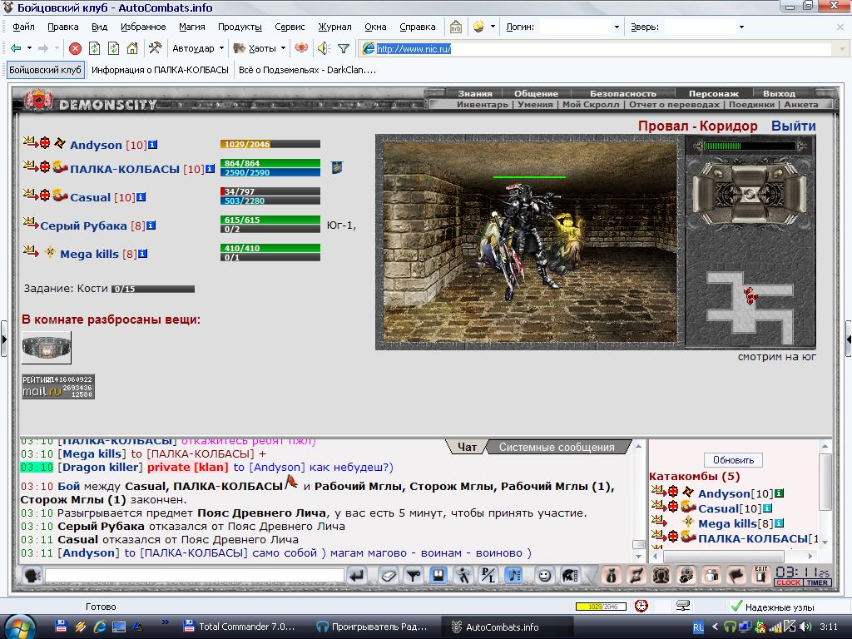The height and width of the screenshot is (639, 852).
Task: Switch to the CLOCK display mode
Action: click(x=789, y=582)
